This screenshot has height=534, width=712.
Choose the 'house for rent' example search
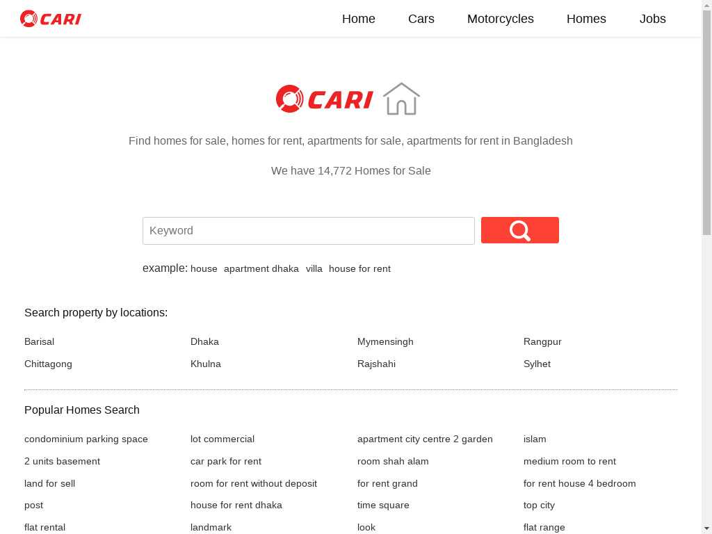point(359,269)
